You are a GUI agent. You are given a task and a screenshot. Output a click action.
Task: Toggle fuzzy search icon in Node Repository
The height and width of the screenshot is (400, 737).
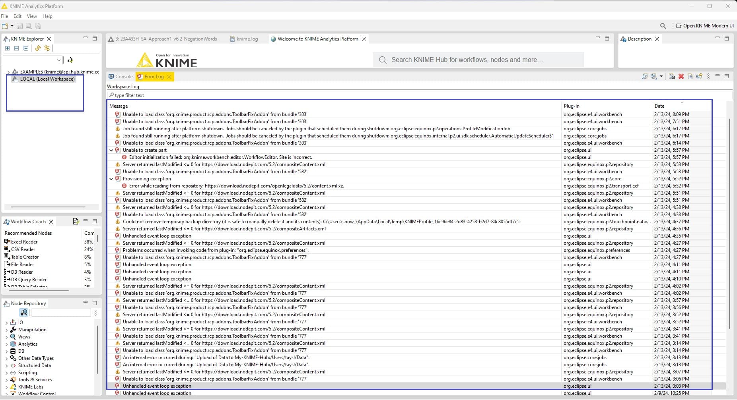click(24, 313)
